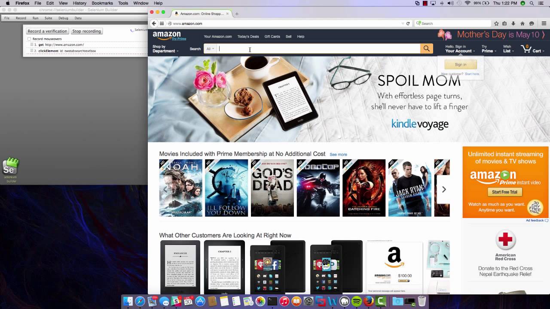Viewport: 550px width, 309px height.
Task: Open a new Firefox tab with plus
Action: [237, 14]
